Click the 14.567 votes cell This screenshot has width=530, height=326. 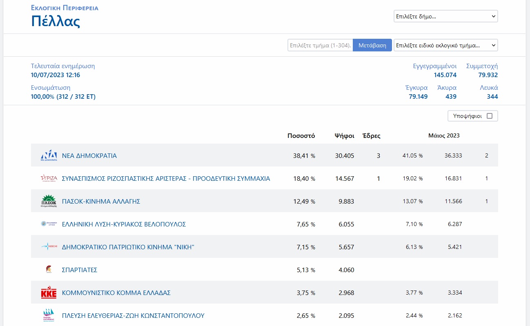point(345,179)
